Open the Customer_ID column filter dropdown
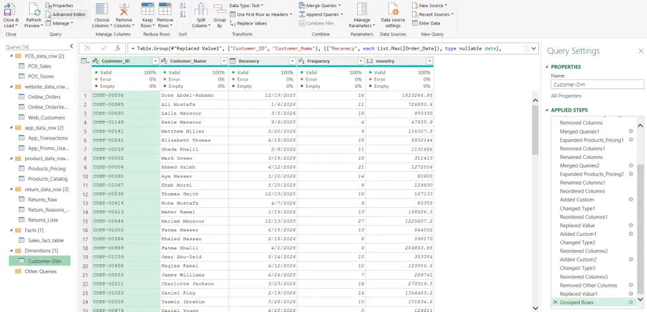 pos(155,61)
